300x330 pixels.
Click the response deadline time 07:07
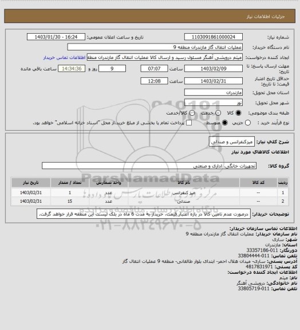click(x=154, y=69)
